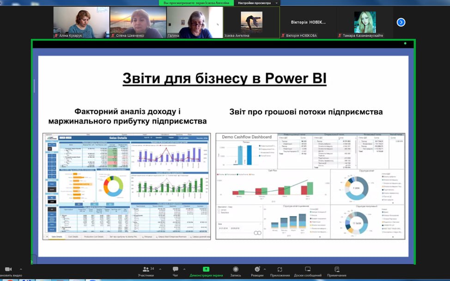Click muted mic icon beside Тамара Казананаускайте
The width and height of the screenshot is (450, 281).
pos(340,35)
